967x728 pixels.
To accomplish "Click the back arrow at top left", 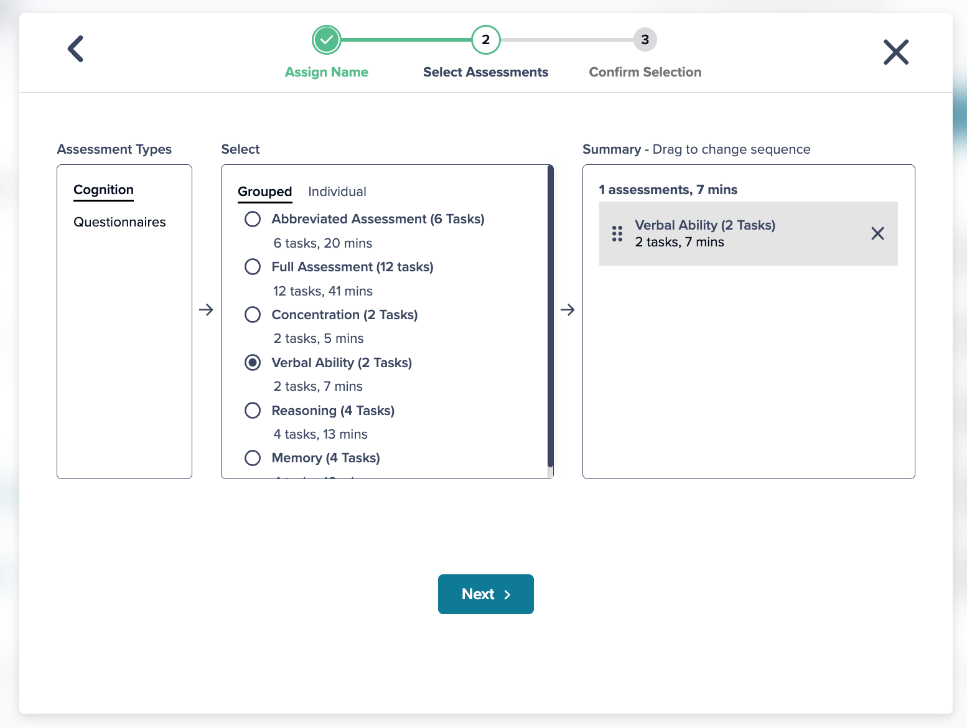I will [75, 49].
